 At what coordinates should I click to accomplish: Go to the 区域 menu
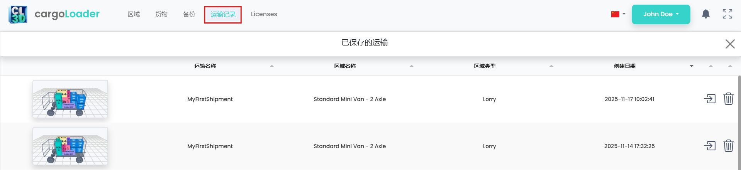(134, 14)
